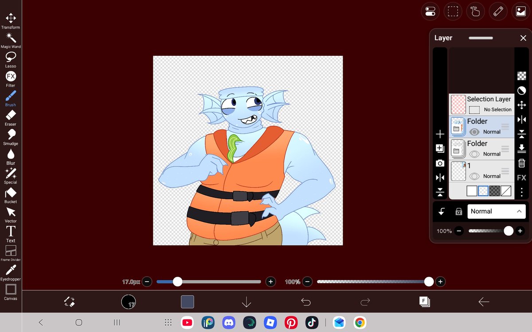Open the material image icon
The width and height of the screenshot is (532, 332).
tap(520, 12)
